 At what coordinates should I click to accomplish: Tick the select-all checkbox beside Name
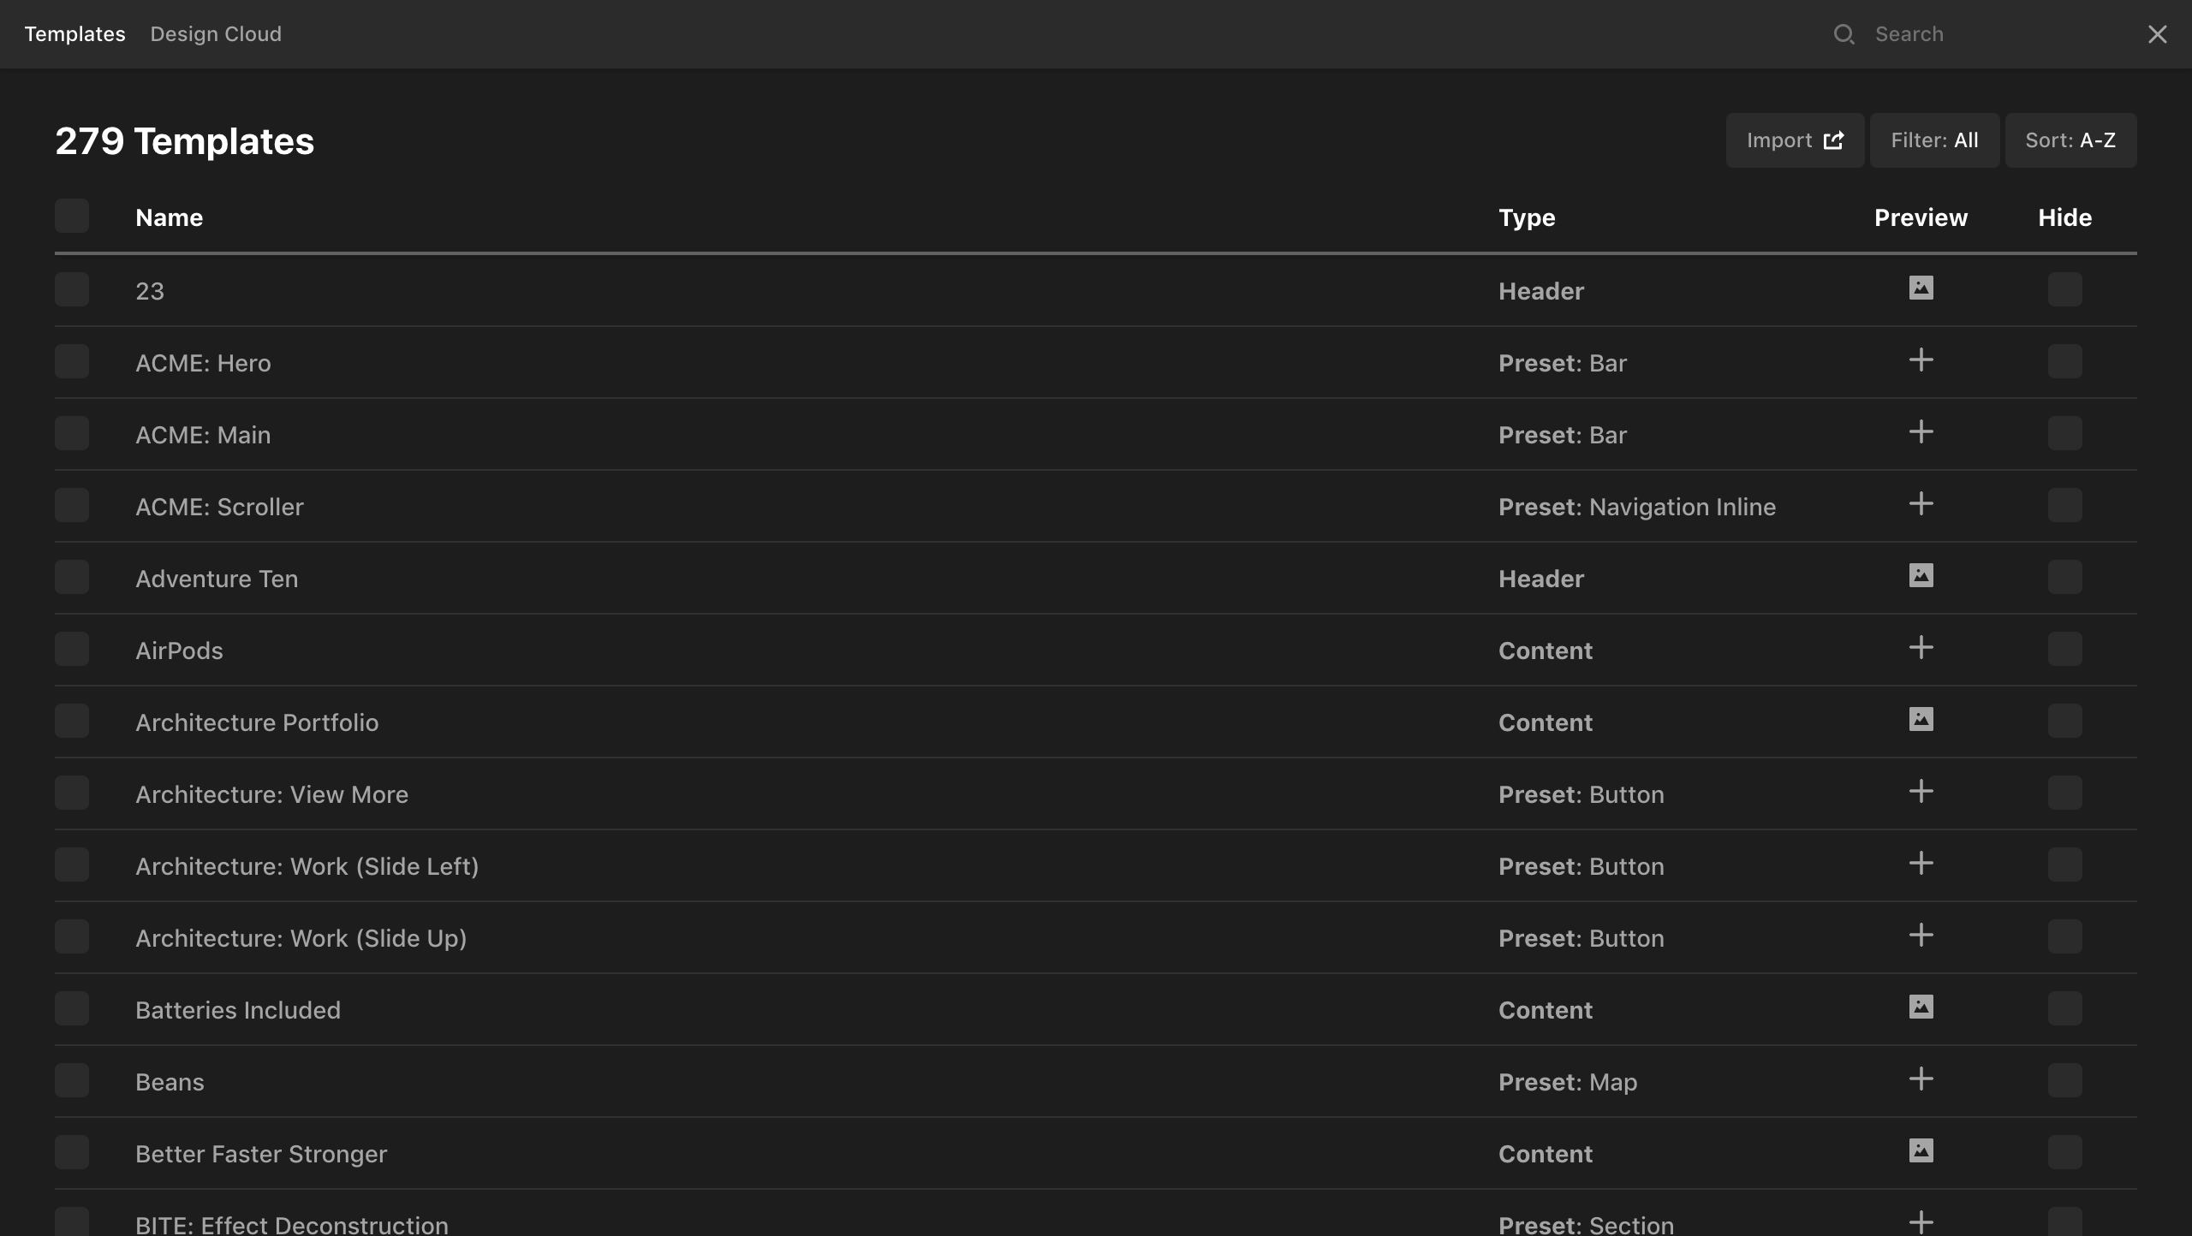coord(72,217)
